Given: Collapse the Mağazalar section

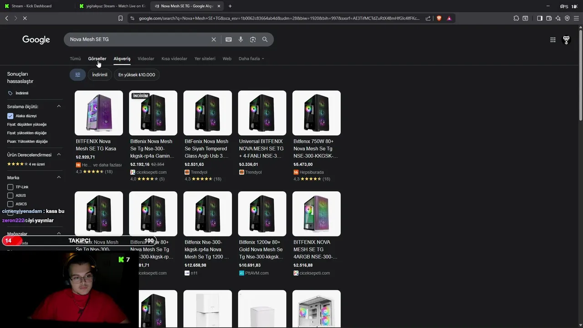Looking at the screenshot, I should pyautogui.click(x=59, y=234).
